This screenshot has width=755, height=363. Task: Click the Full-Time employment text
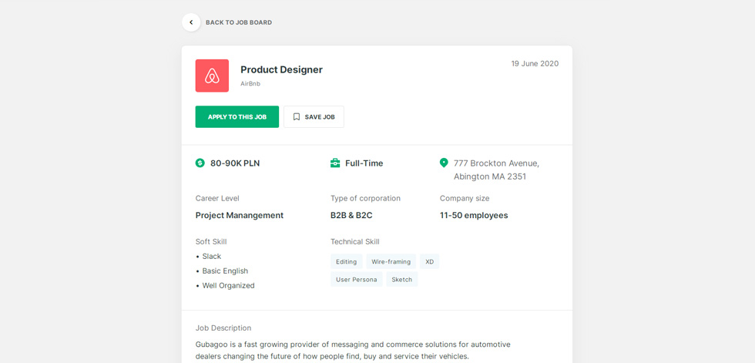tap(364, 163)
